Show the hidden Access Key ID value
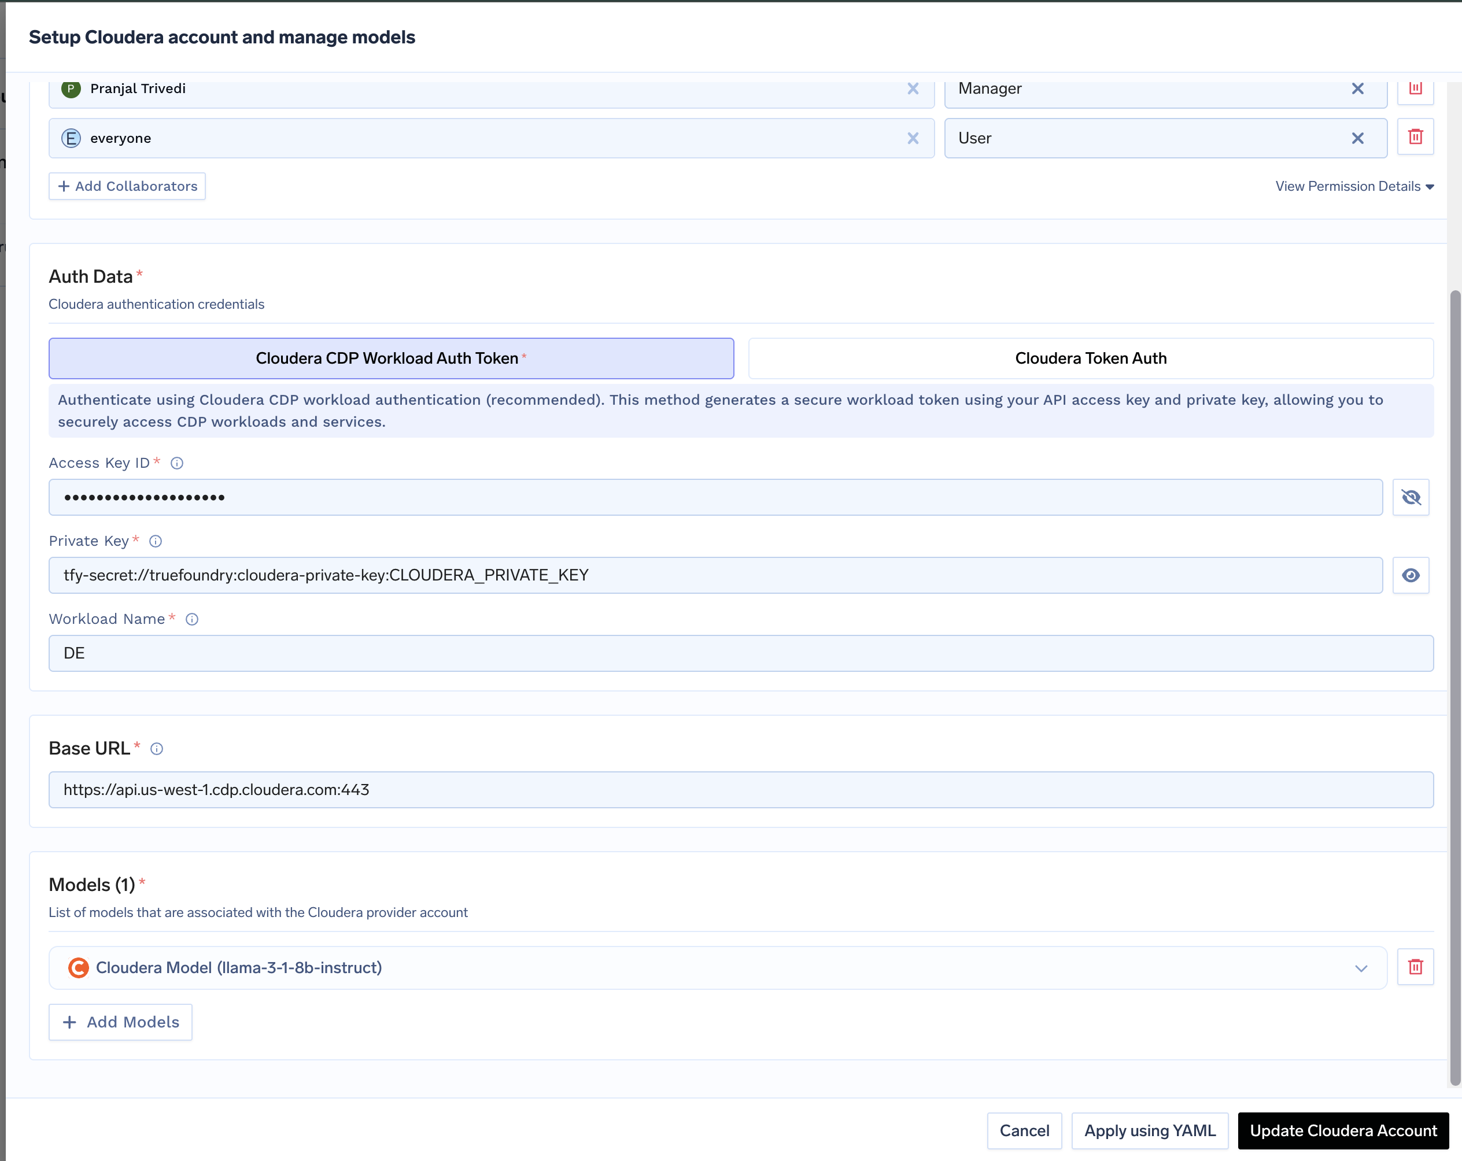 [x=1411, y=497]
